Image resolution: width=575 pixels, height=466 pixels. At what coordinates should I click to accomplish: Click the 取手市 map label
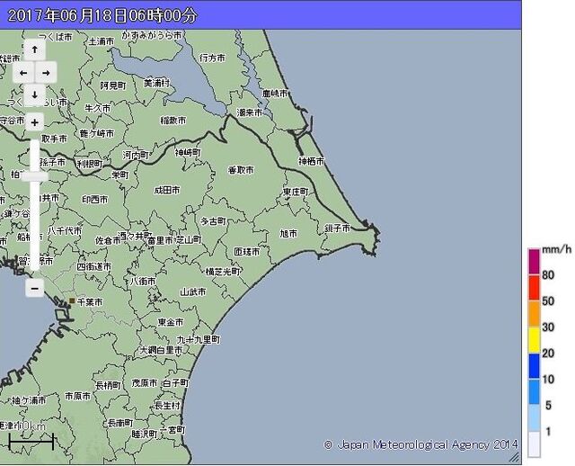click(54, 139)
